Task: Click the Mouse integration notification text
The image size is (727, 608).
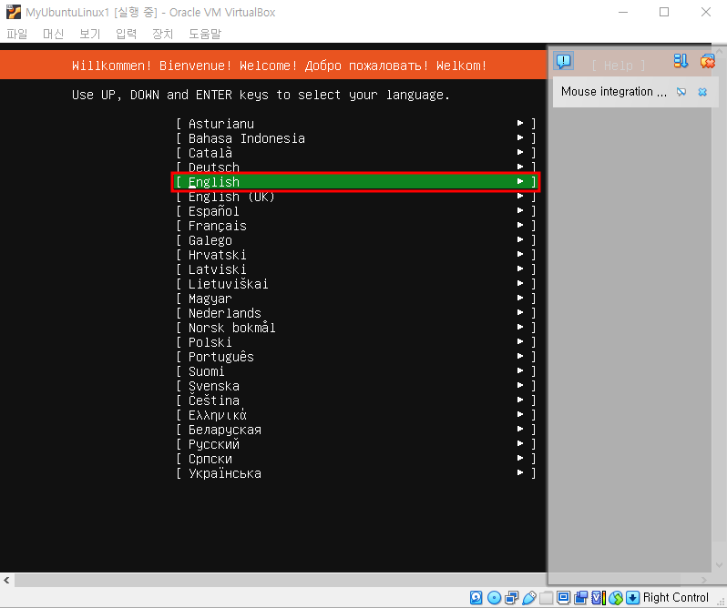Action: click(x=614, y=92)
